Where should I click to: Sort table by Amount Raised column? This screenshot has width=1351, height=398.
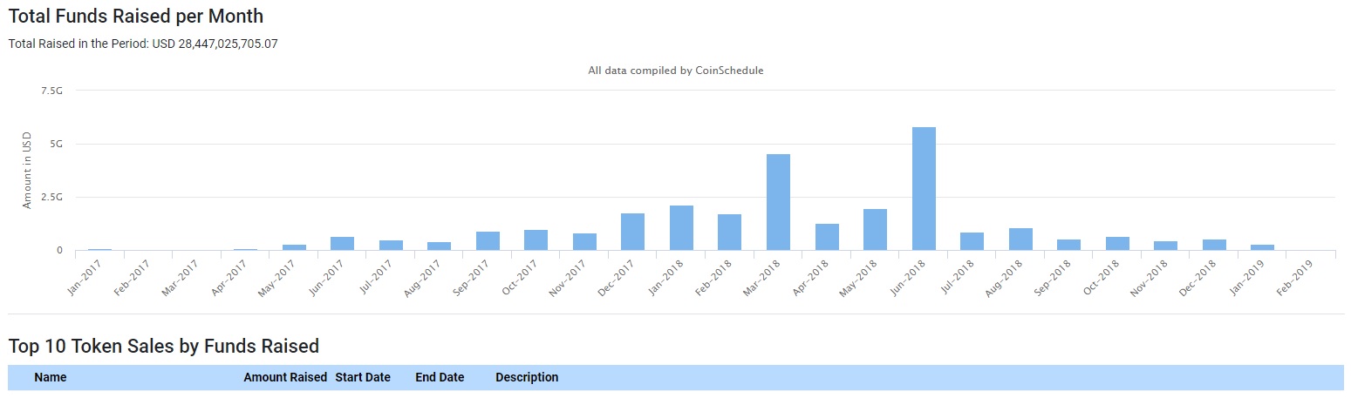click(x=285, y=377)
